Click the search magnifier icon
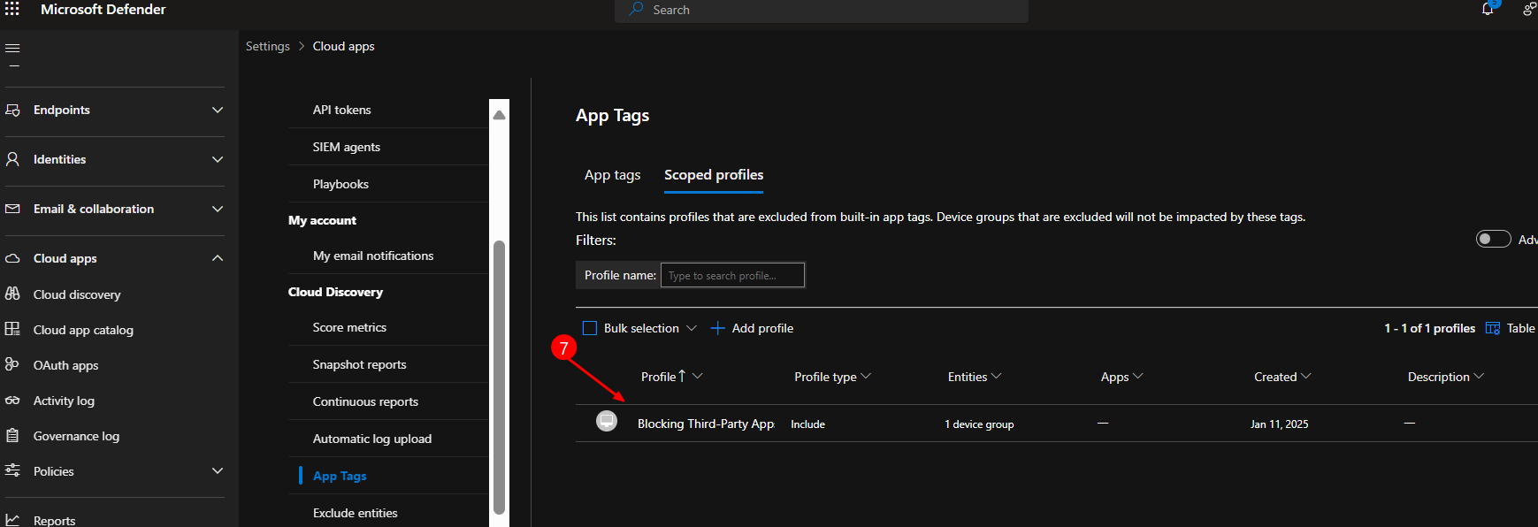 click(636, 9)
